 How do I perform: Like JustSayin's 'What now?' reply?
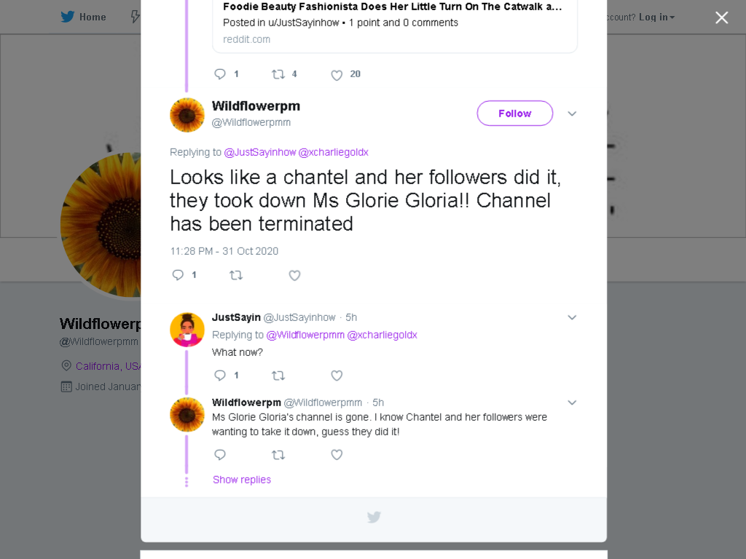coord(337,376)
